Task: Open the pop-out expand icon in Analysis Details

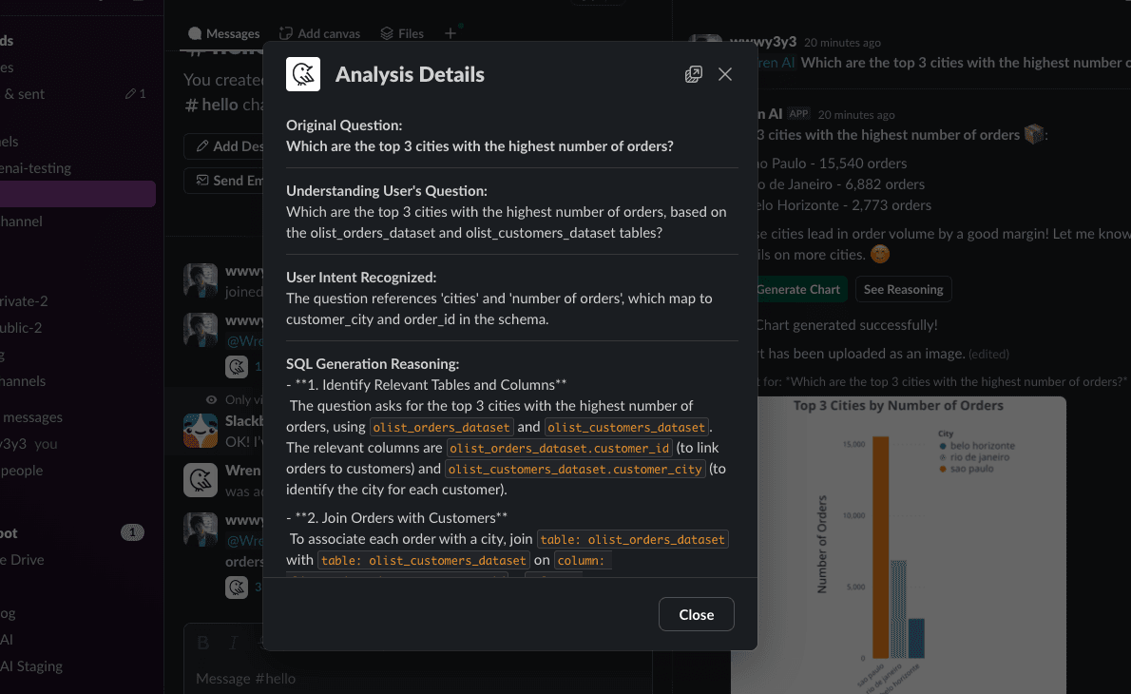Action: coord(693,73)
